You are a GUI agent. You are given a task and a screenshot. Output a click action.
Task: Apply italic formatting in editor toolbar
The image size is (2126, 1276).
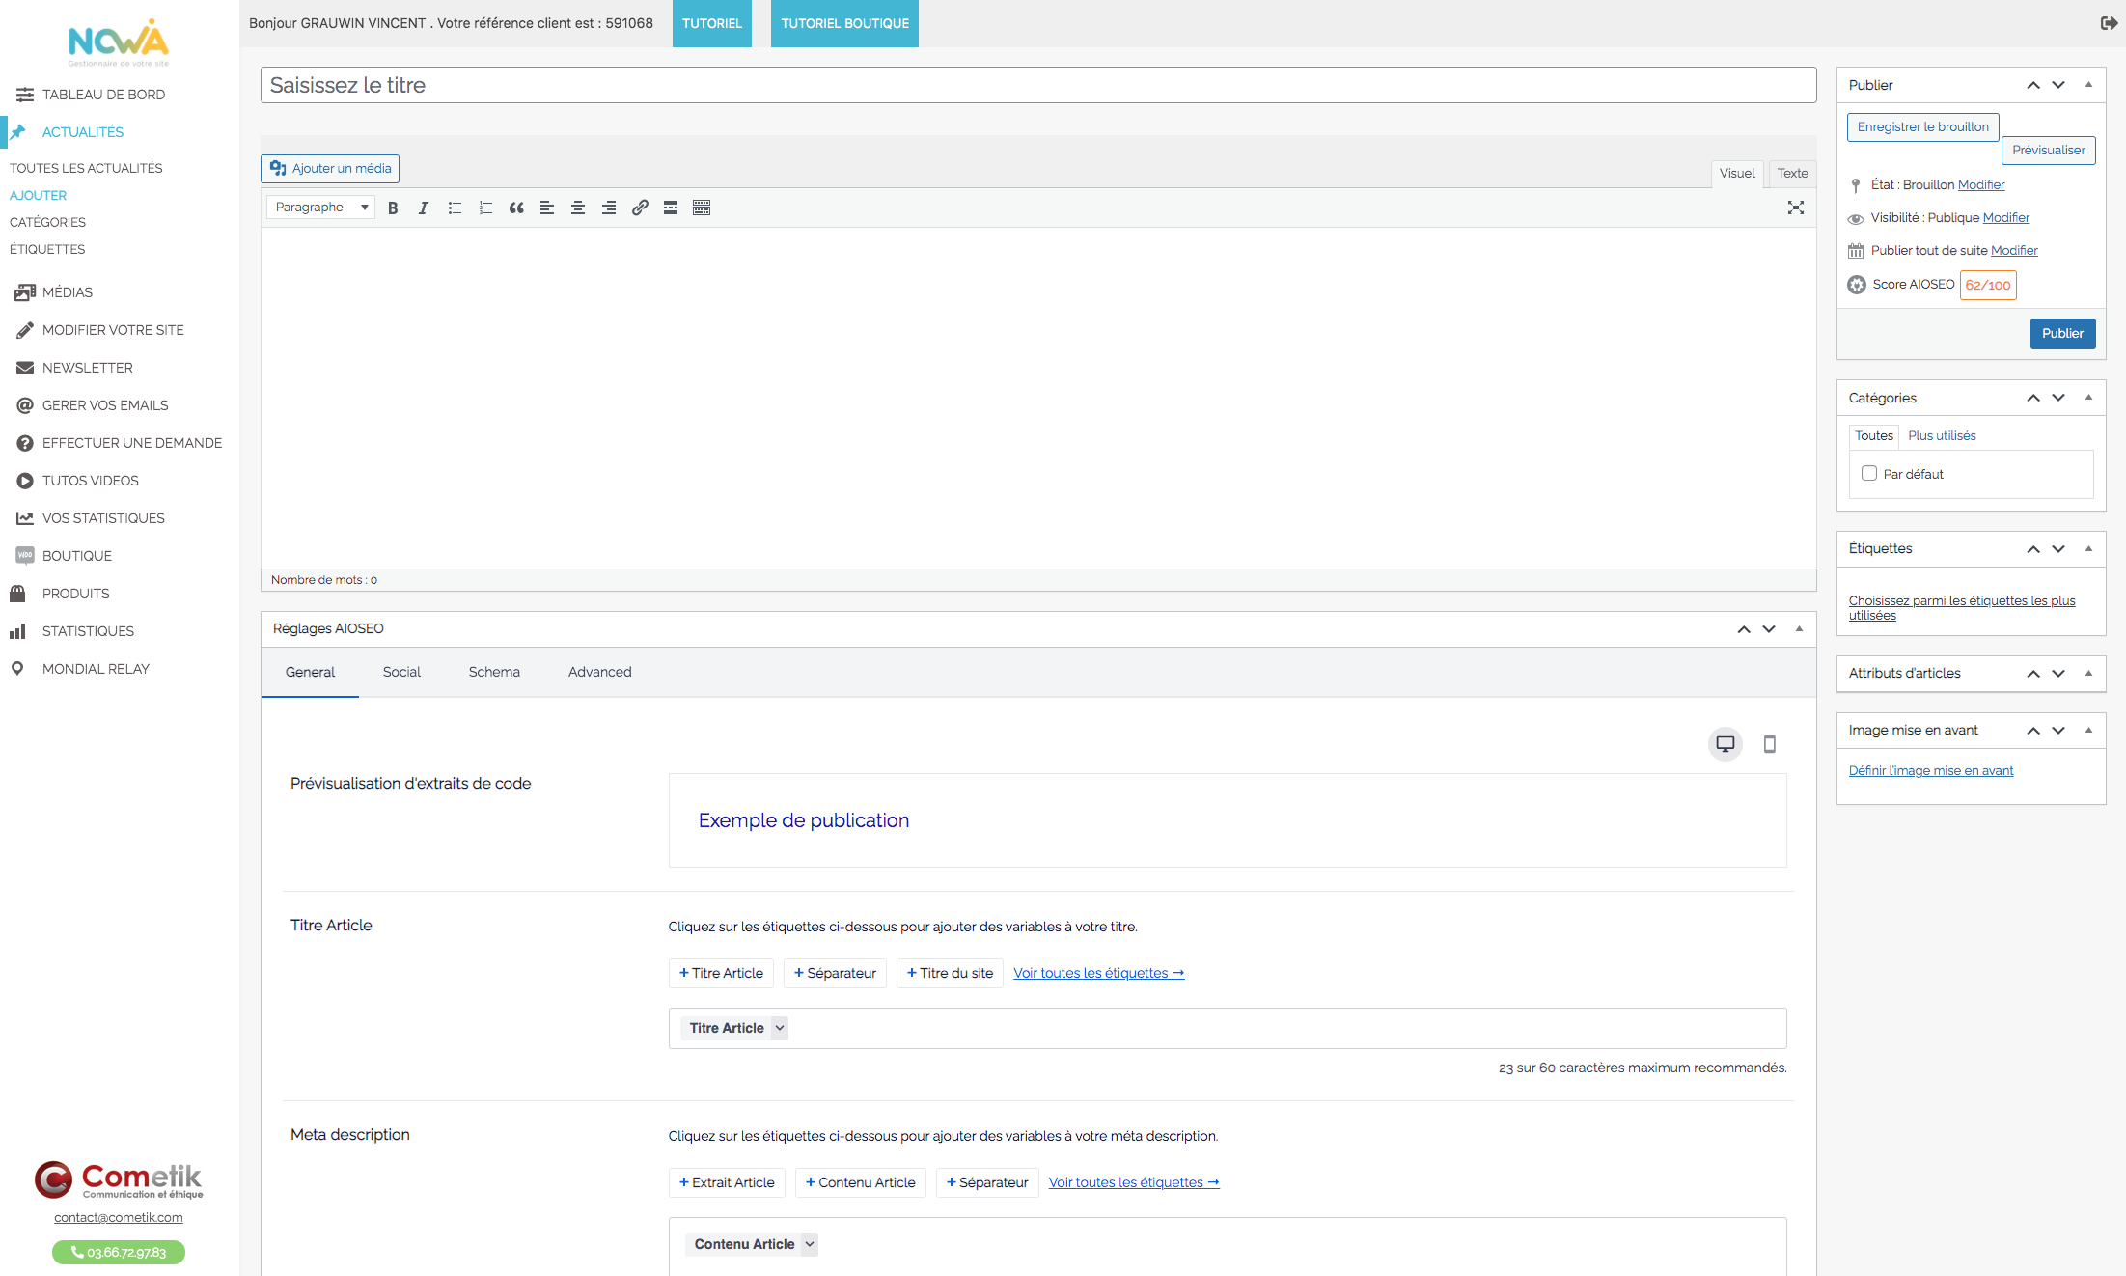point(424,208)
